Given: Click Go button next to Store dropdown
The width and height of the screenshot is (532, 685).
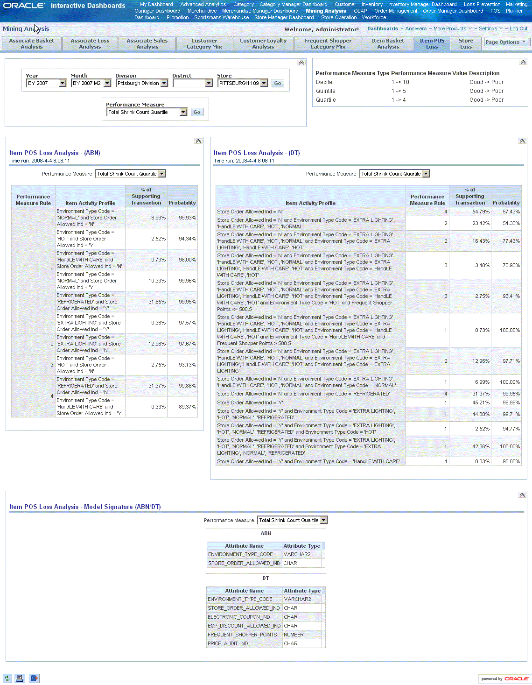Looking at the screenshot, I should pyautogui.click(x=278, y=83).
